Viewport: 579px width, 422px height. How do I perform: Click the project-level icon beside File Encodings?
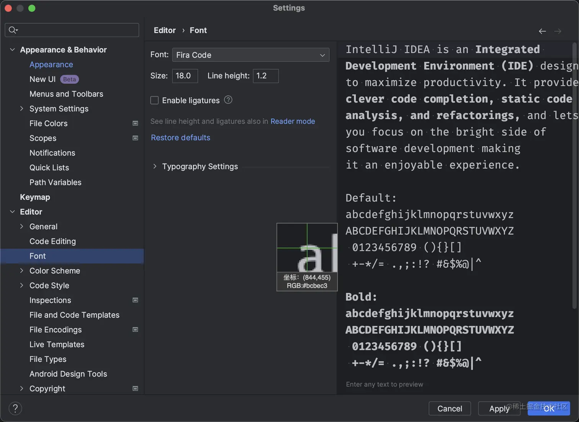135,330
